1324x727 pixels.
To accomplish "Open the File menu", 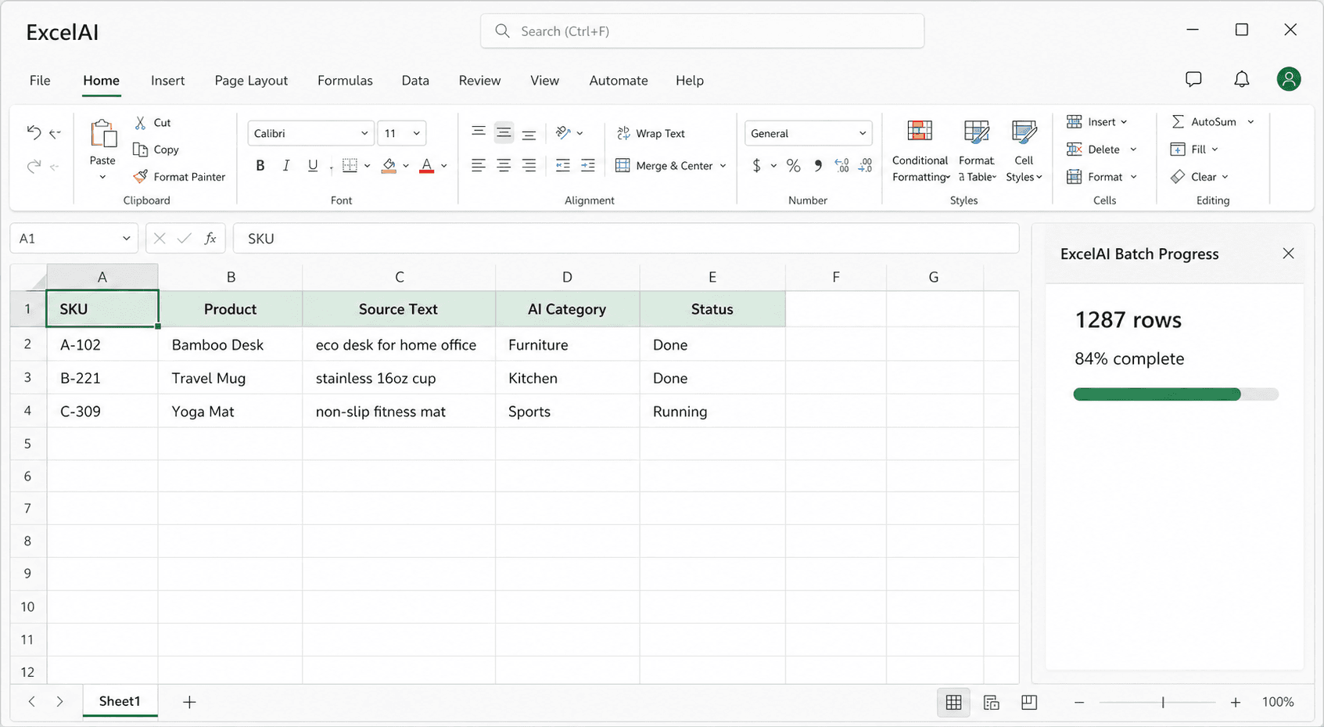I will [x=40, y=81].
